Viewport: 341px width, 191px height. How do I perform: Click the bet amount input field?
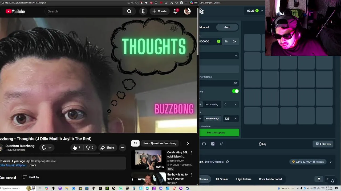pyautogui.click(x=210, y=41)
